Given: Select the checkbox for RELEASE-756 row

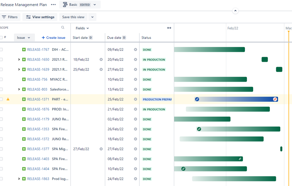Looking at the screenshot, I should [x=1, y=79].
